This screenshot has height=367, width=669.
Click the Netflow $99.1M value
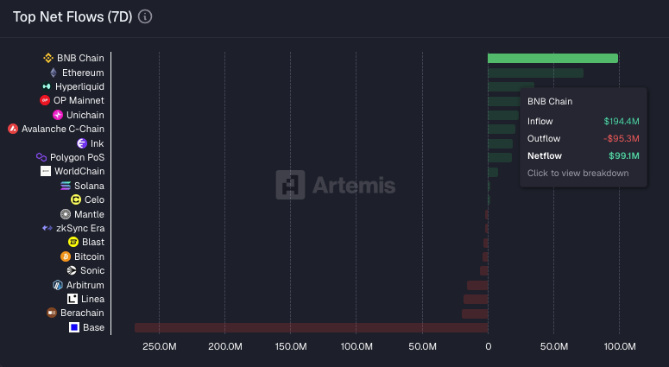(x=624, y=155)
